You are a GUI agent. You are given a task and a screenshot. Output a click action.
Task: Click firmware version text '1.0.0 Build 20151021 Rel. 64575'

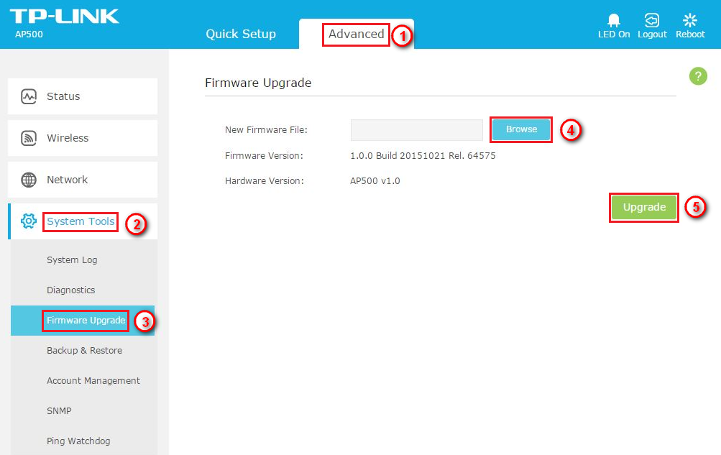pos(423,156)
